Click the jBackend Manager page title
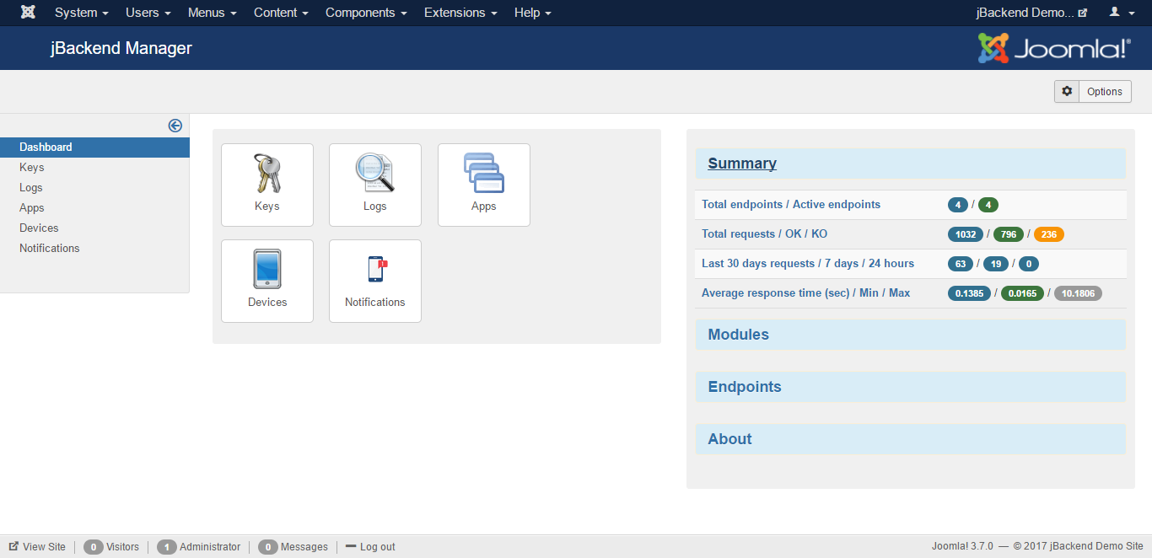1152x558 pixels. (121, 48)
